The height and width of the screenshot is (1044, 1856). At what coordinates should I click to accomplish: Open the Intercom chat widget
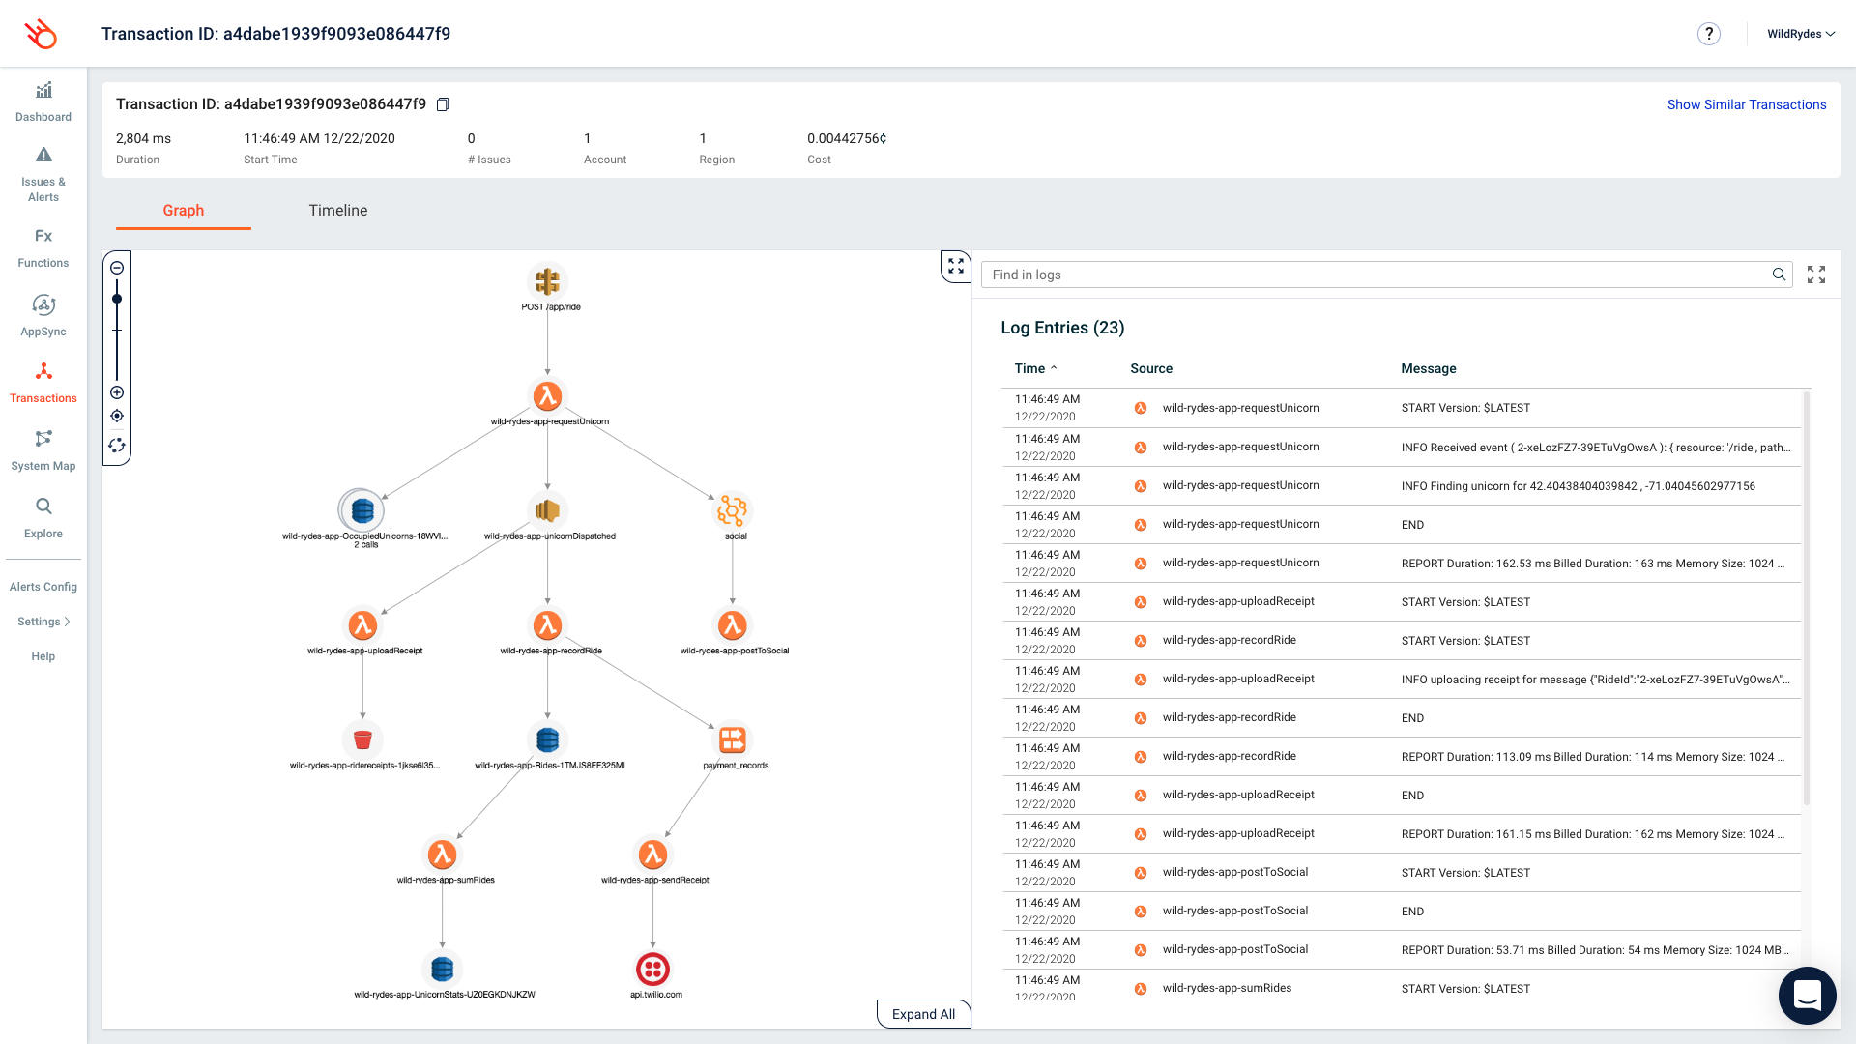coord(1807,995)
